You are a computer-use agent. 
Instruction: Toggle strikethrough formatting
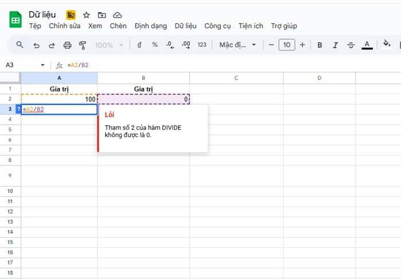[351, 45]
